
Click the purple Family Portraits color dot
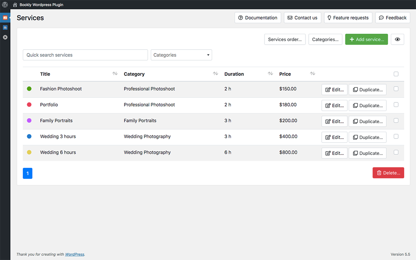(29, 120)
